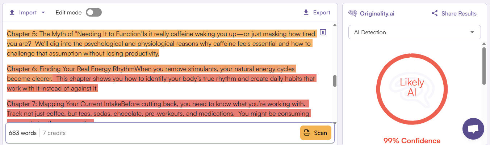Click the results panel scrollbar thumb
This screenshot has height=145, width=490.
pyautogui.click(x=484, y=66)
